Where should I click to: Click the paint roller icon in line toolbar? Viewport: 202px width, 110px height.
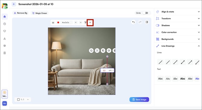tap(85, 23)
